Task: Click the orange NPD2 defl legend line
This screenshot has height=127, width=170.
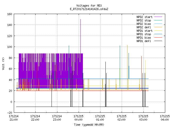Action: (158, 27)
